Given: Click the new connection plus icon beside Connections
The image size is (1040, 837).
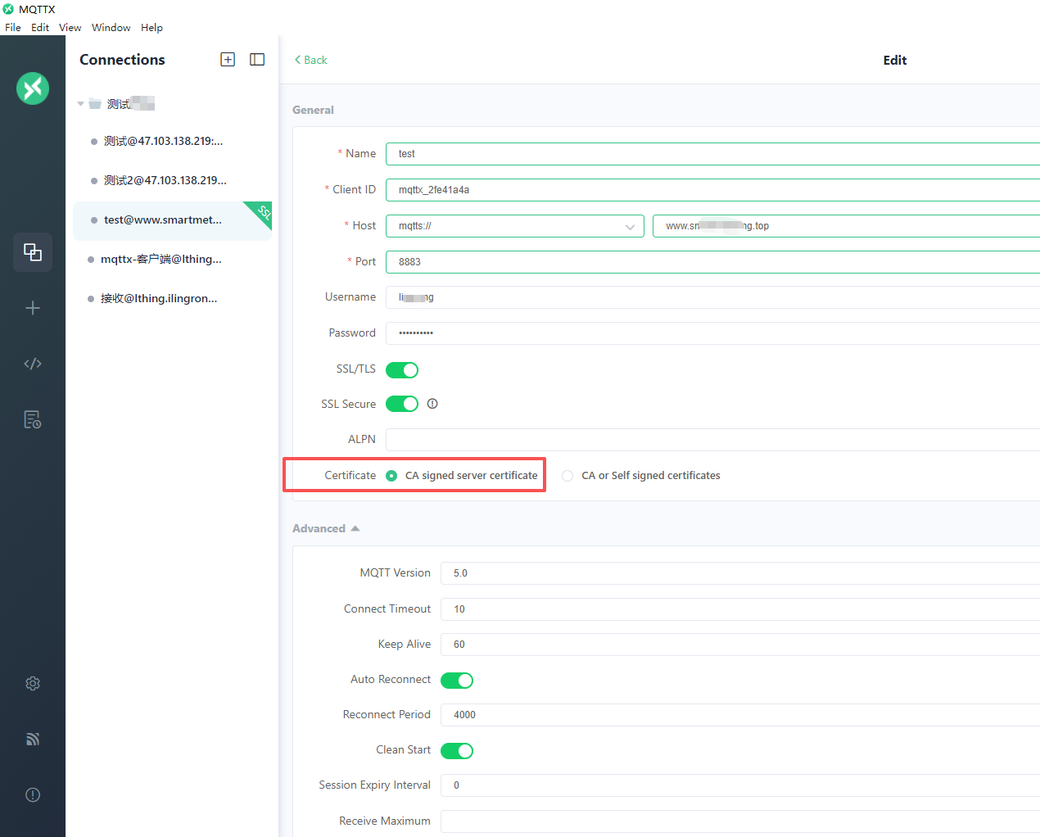Looking at the screenshot, I should [x=228, y=60].
